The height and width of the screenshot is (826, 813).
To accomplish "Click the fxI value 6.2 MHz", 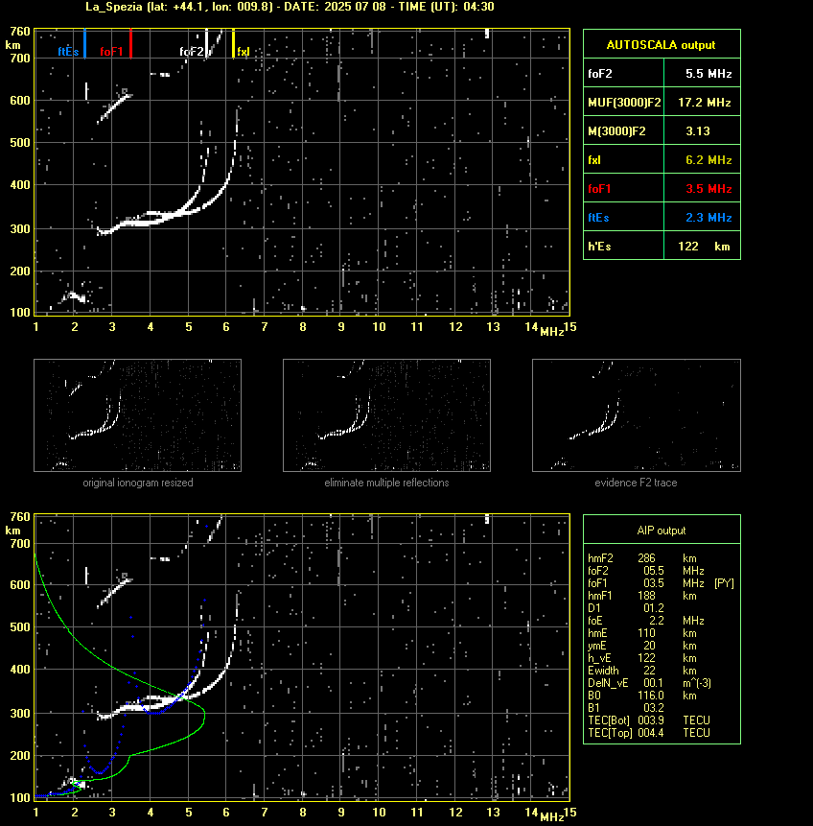I will click(x=708, y=160).
